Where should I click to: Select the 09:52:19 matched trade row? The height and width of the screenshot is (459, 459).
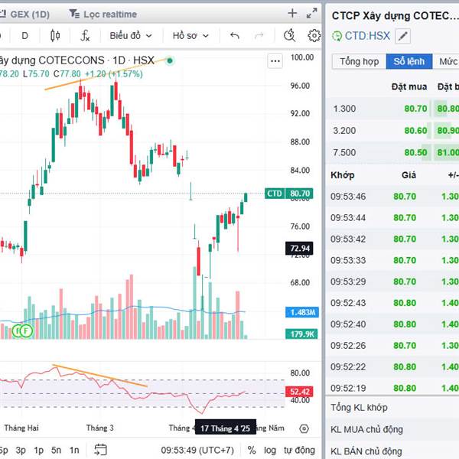[392, 388]
